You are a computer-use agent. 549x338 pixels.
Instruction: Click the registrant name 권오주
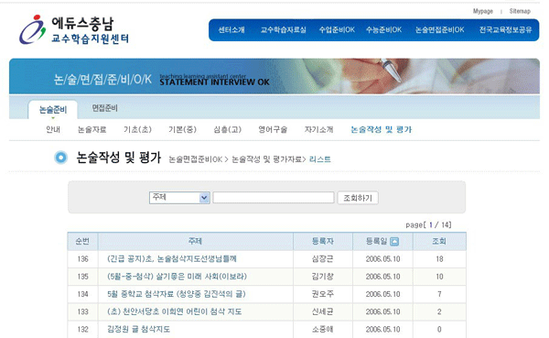(322, 294)
